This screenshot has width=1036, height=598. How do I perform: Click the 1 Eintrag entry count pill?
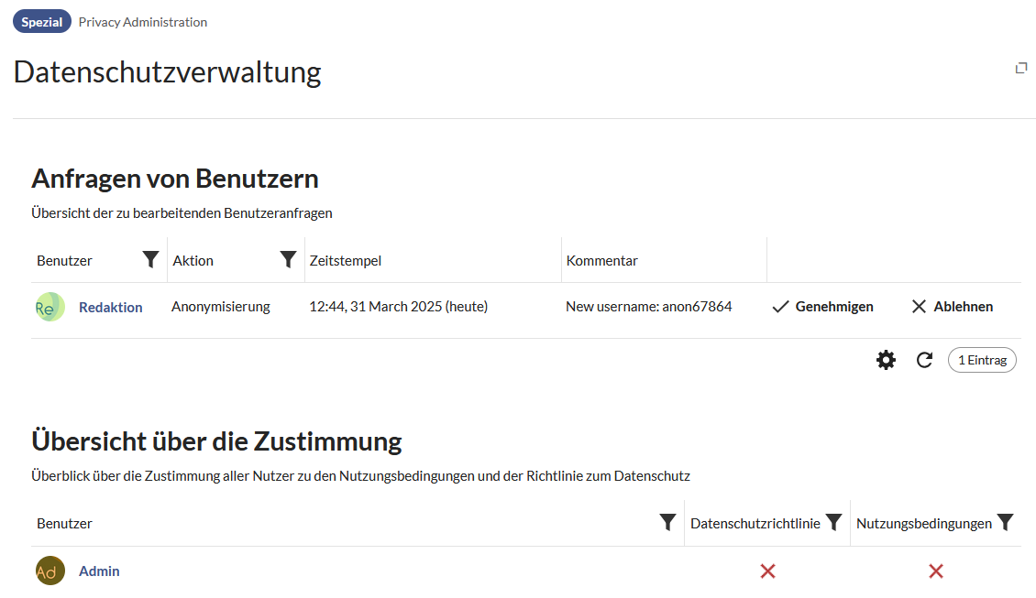(x=982, y=360)
